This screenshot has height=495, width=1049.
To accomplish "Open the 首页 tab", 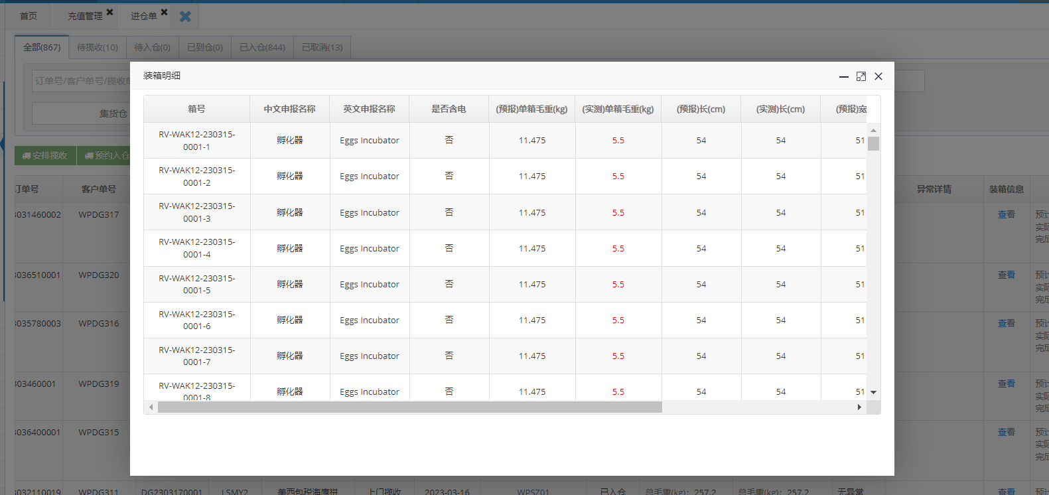I will pyautogui.click(x=29, y=16).
